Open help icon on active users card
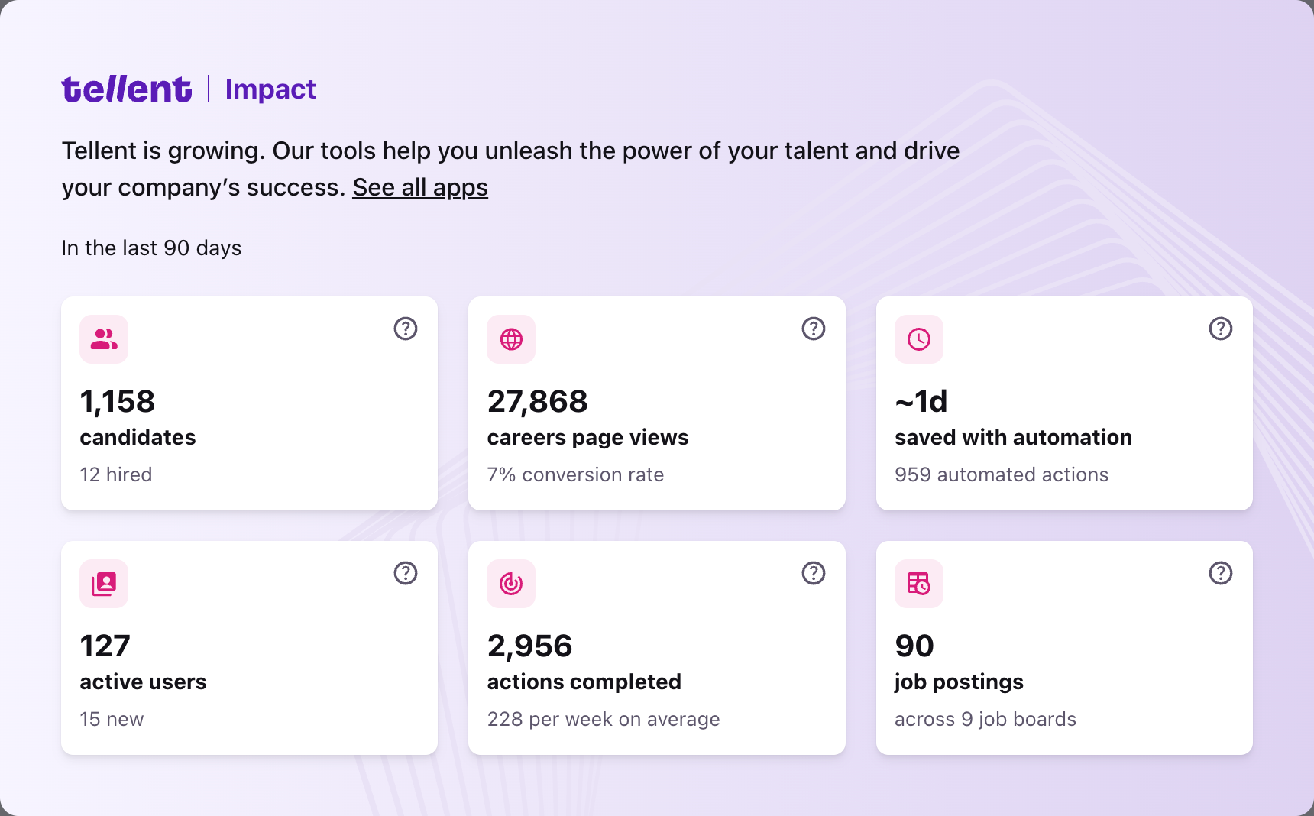1314x816 pixels. pos(406,573)
